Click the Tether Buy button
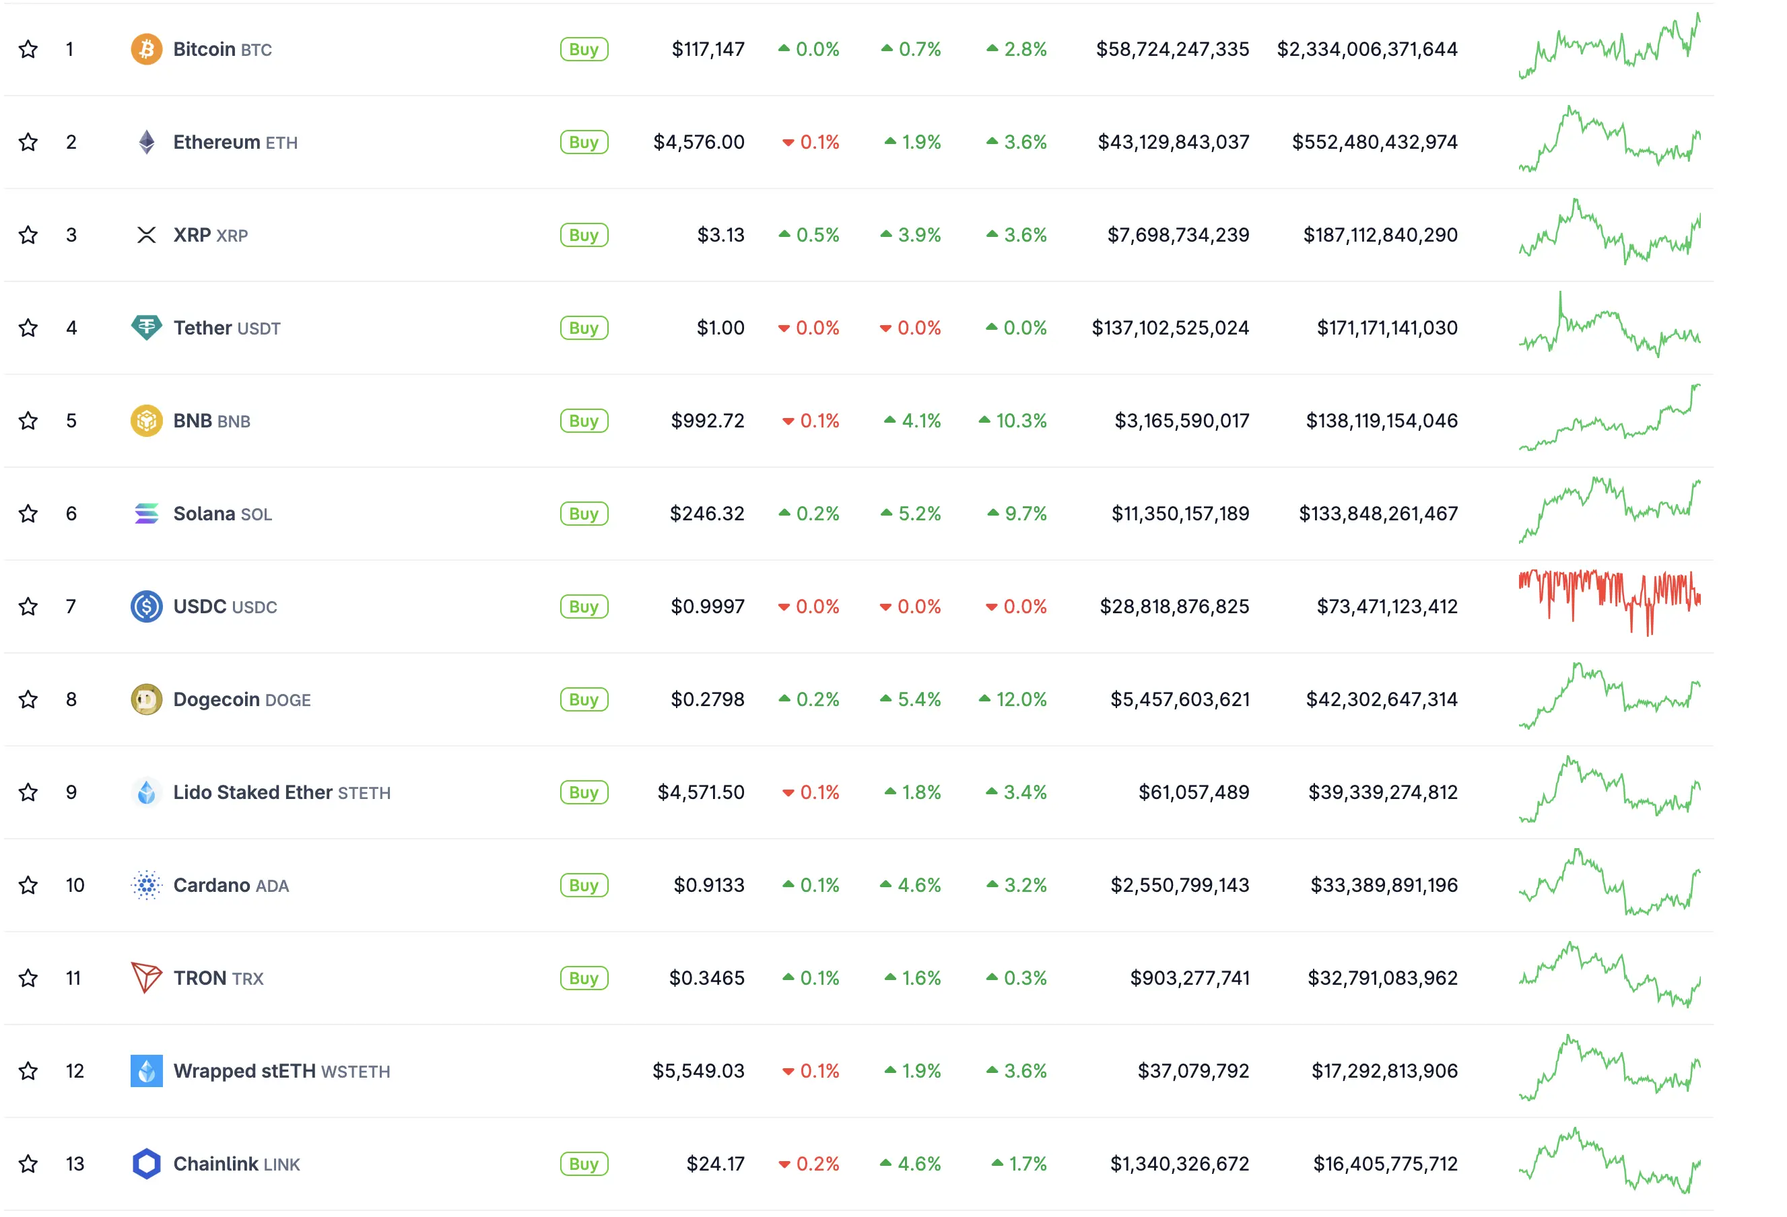 pyautogui.click(x=584, y=328)
